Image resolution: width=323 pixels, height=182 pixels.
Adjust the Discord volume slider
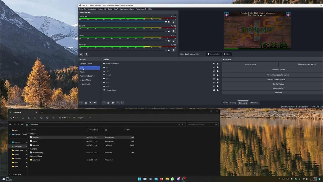(123, 31)
